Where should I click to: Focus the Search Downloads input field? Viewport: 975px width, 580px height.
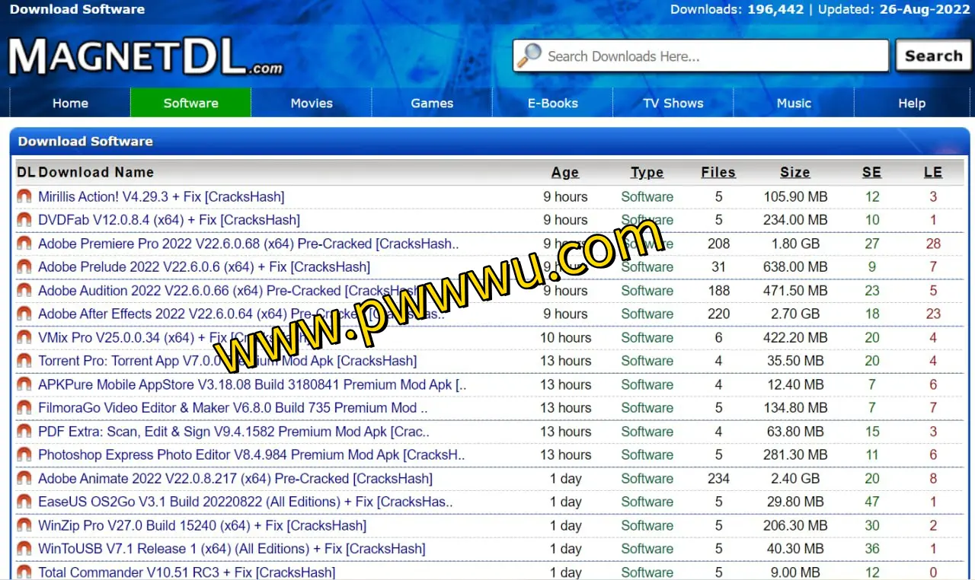[712, 56]
